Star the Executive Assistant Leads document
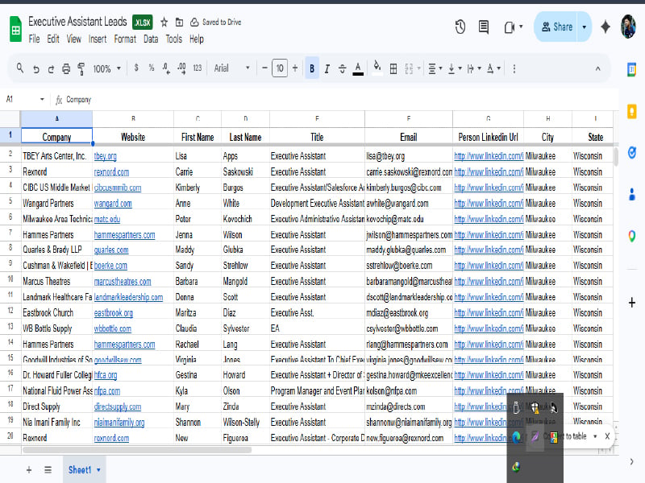Viewport: 645px width, 483px height. 164,23
